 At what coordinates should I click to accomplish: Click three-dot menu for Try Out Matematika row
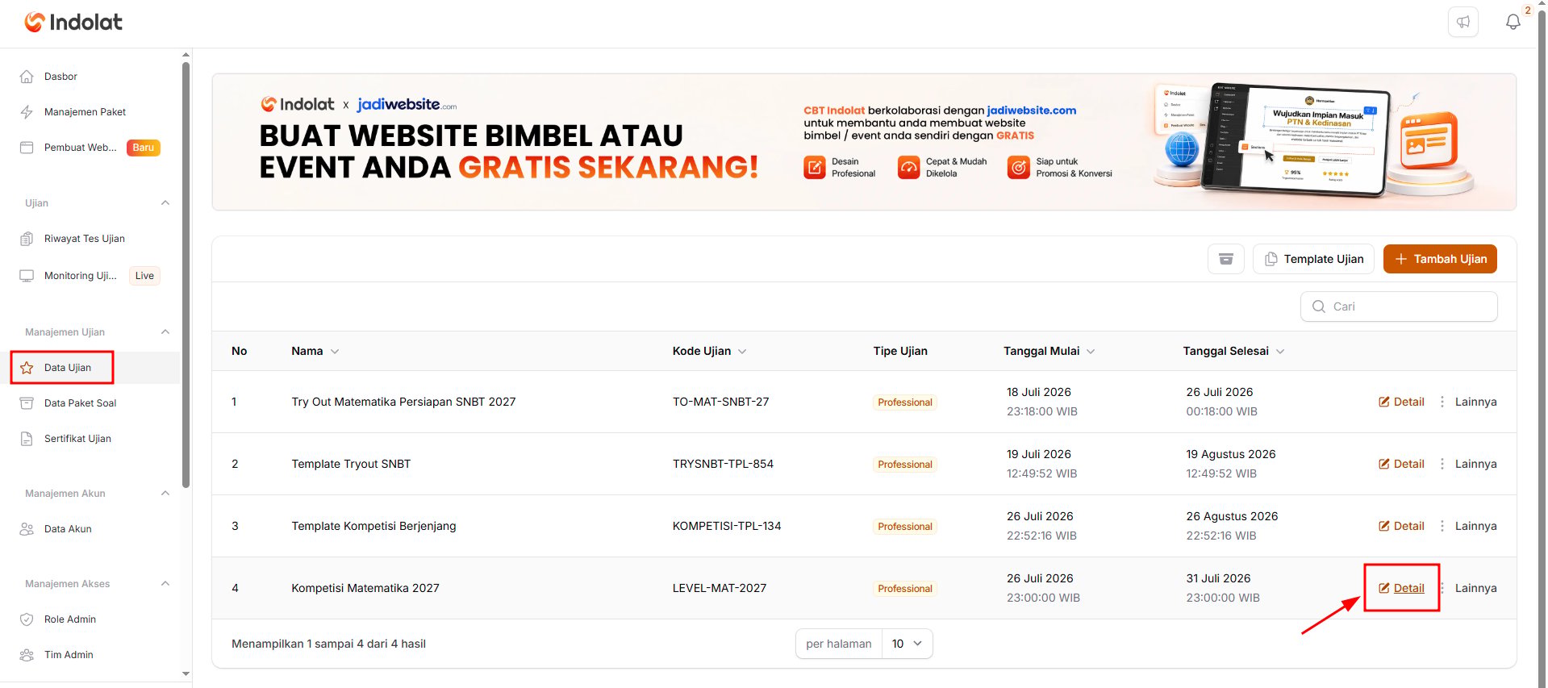coord(1442,402)
